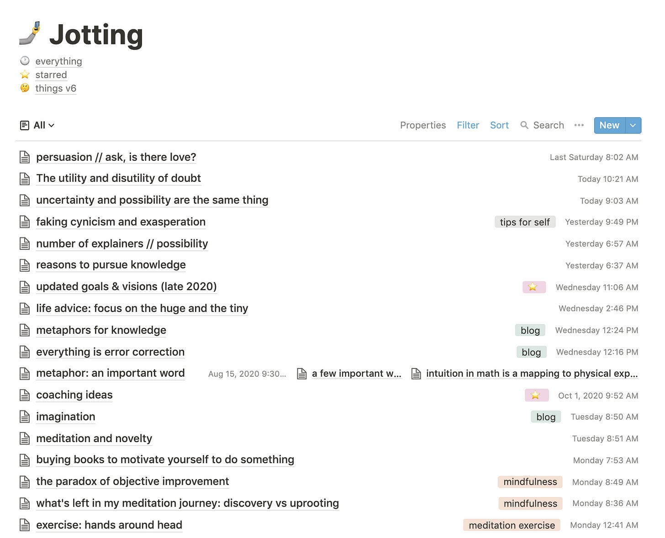Click the star icon beside starred
Viewport: 665px width, 538px height.
click(25, 74)
